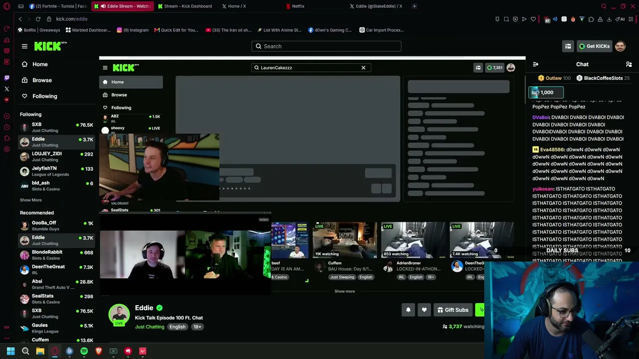The width and height of the screenshot is (639, 359).
Task: Open the Just Chatting category link
Action: pyautogui.click(x=150, y=327)
